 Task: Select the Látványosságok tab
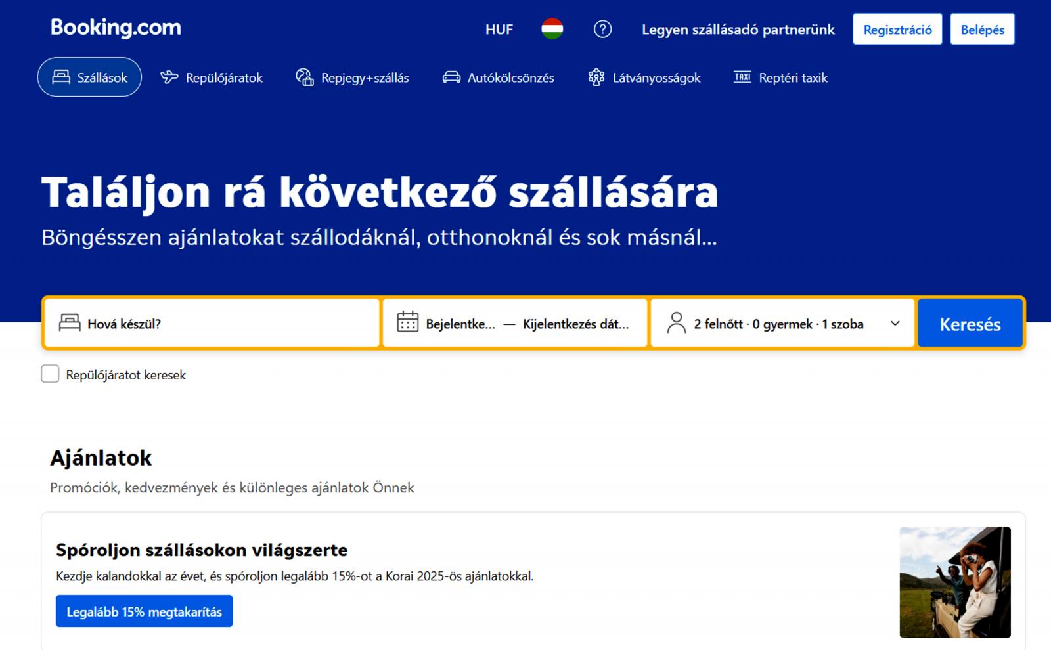[x=644, y=77]
